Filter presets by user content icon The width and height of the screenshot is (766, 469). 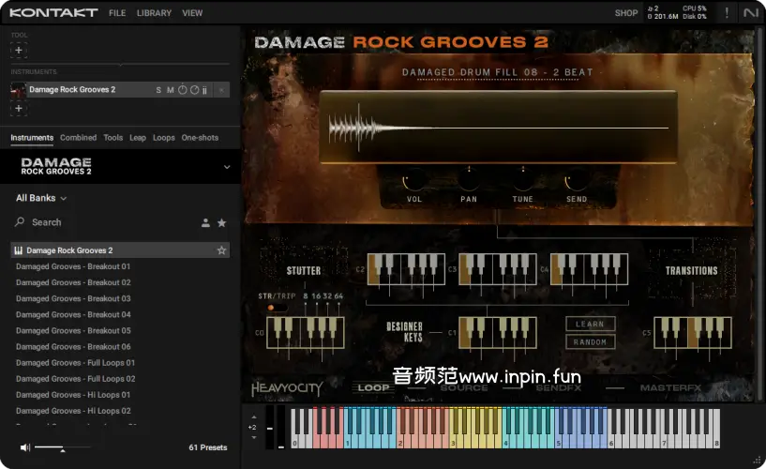tap(205, 223)
